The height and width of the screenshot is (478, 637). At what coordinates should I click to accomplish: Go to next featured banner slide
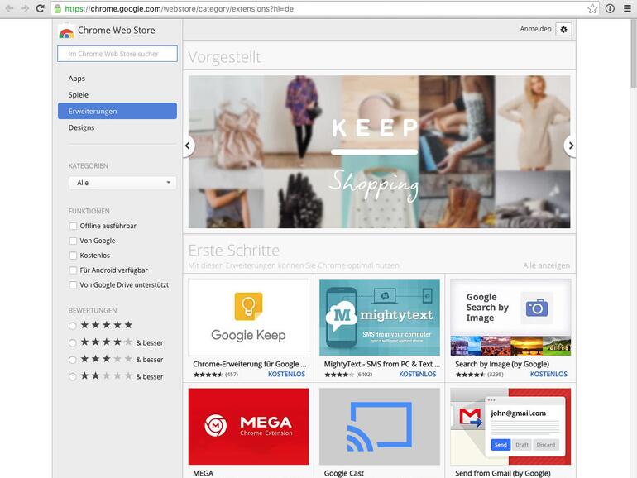coord(571,146)
